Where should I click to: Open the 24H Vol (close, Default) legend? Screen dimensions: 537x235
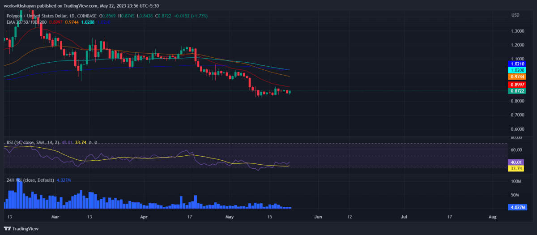pos(30,180)
